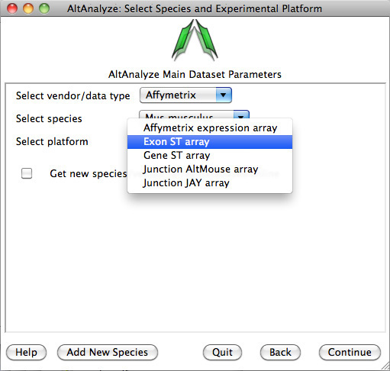Minimize window using the yellow button
The height and width of the screenshot is (371, 390).
point(28,8)
